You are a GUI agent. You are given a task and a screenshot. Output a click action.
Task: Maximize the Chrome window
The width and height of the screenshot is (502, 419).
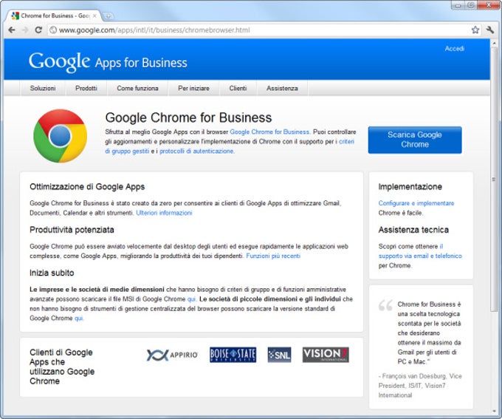[471, 5]
